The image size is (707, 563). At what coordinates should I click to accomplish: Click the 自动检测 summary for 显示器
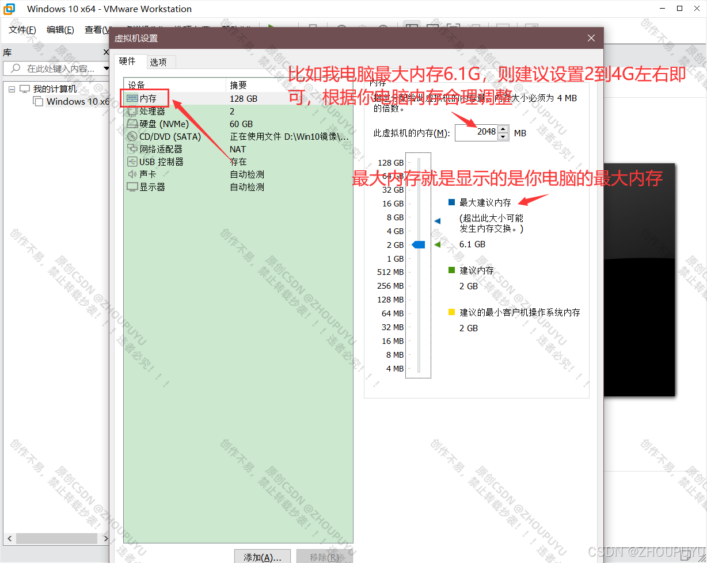pos(247,187)
